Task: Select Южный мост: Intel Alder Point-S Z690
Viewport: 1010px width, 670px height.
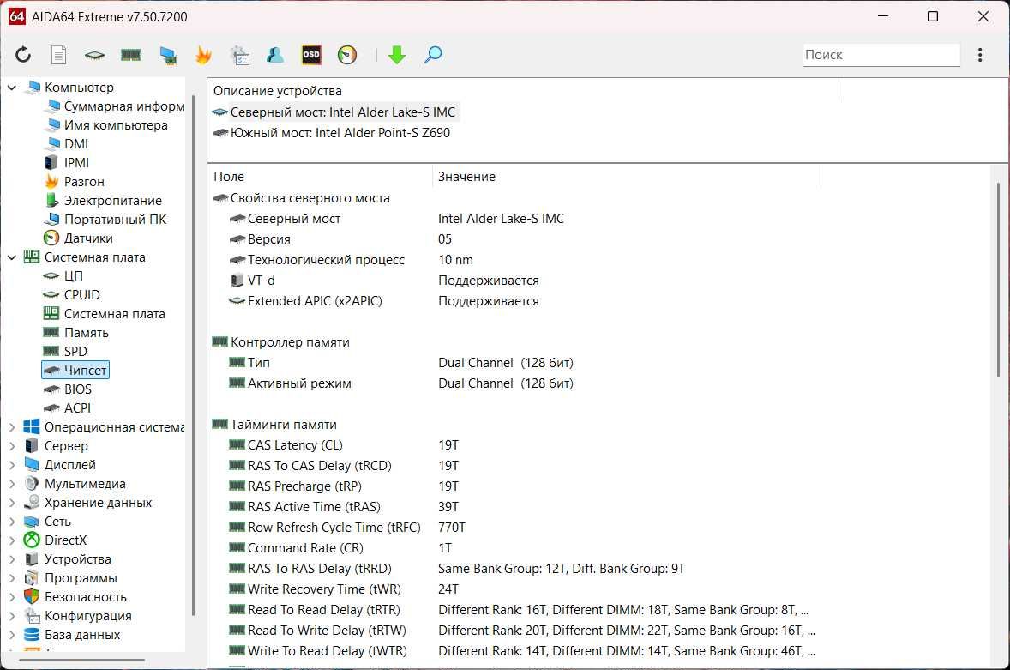Action: (332, 133)
